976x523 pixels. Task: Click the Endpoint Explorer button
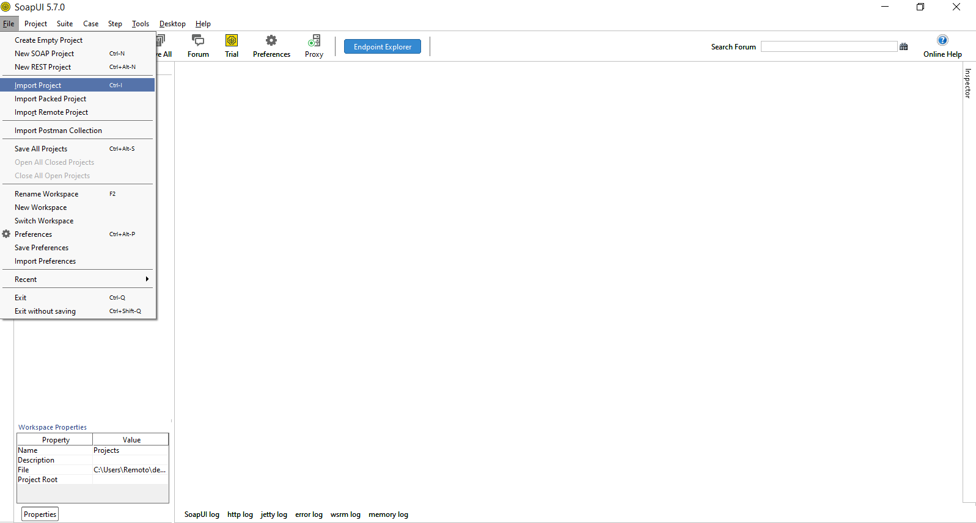383,47
